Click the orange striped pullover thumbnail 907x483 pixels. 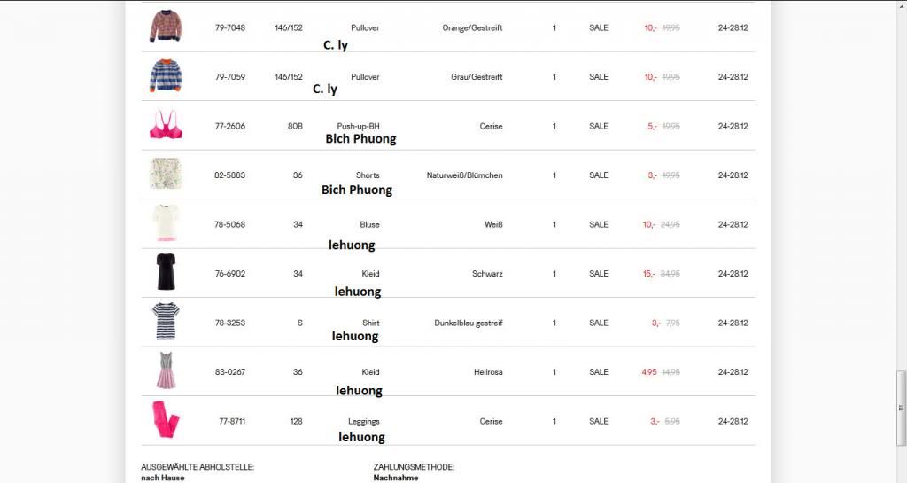[x=166, y=26]
